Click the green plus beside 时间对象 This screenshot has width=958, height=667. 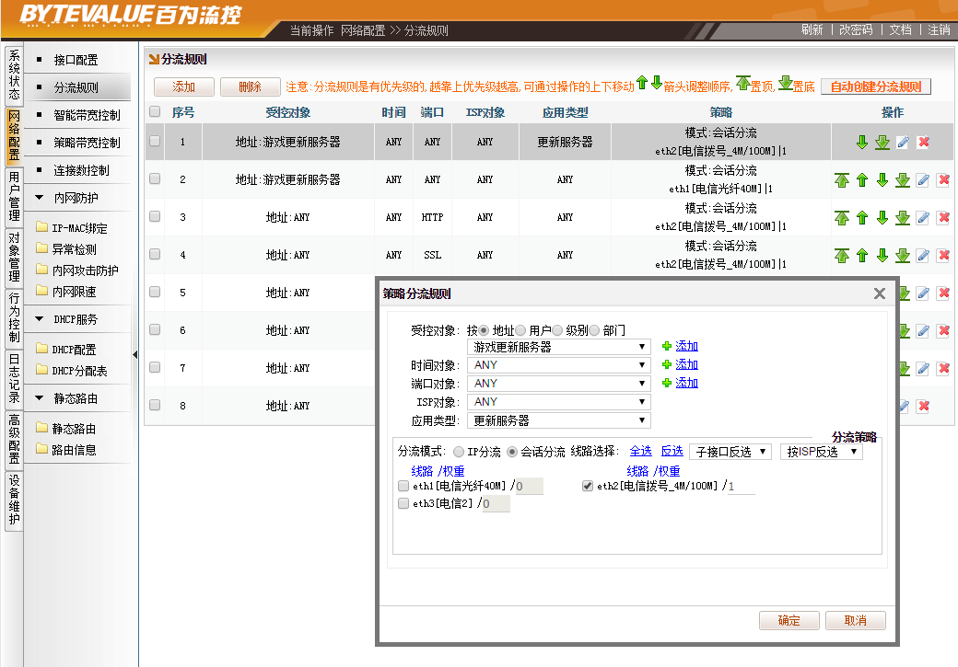[x=667, y=365]
